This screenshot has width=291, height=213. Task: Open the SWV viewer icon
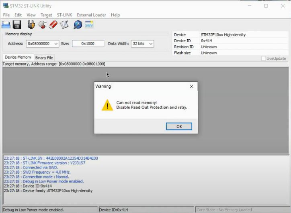click(89, 25)
